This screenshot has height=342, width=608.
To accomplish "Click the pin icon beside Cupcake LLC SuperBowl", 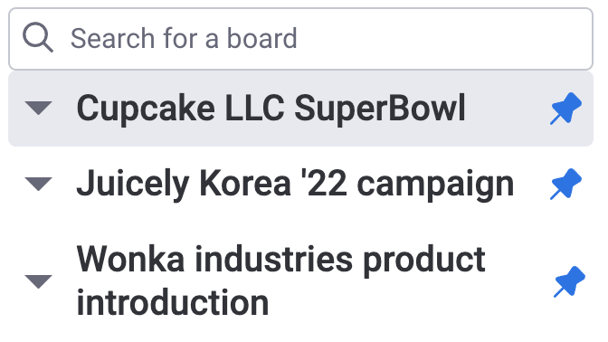I will point(565,109).
